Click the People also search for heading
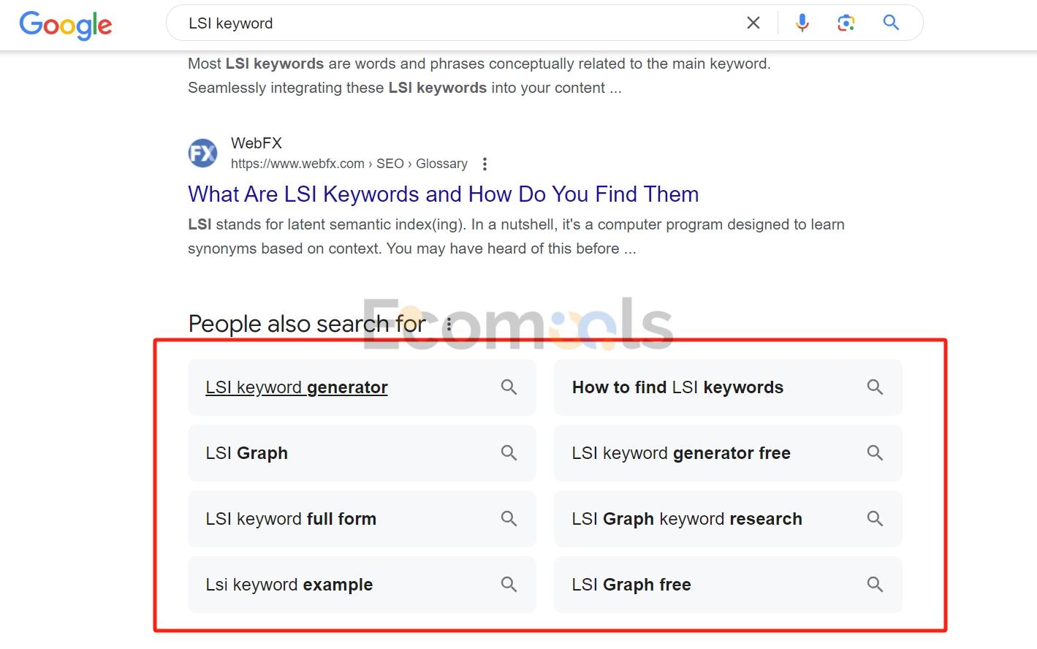1037x649 pixels. click(307, 324)
